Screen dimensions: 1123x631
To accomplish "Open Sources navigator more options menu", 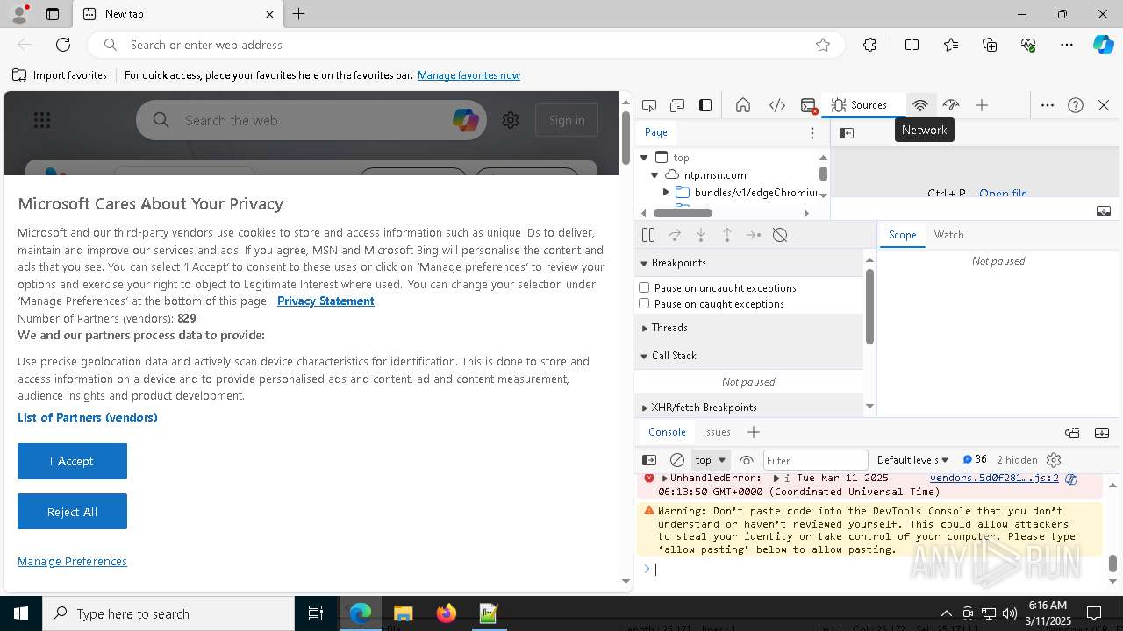I will pos(812,133).
